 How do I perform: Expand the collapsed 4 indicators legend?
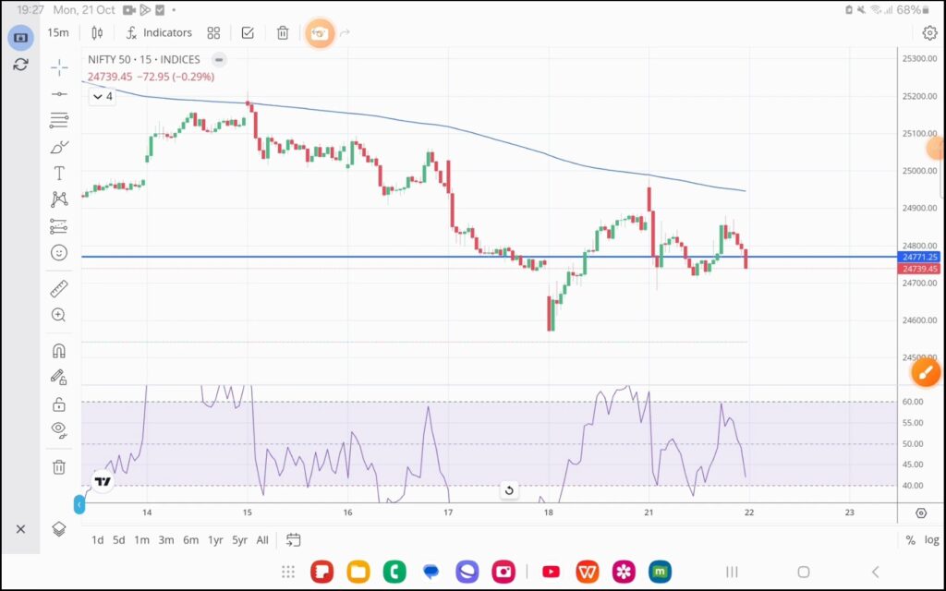(103, 96)
